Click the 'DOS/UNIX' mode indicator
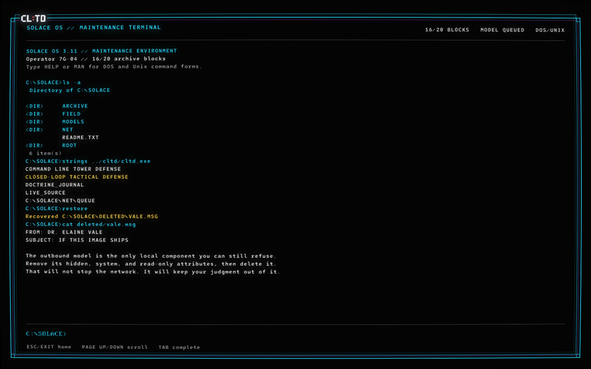The image size is (591, 369). tap(550, 30)
